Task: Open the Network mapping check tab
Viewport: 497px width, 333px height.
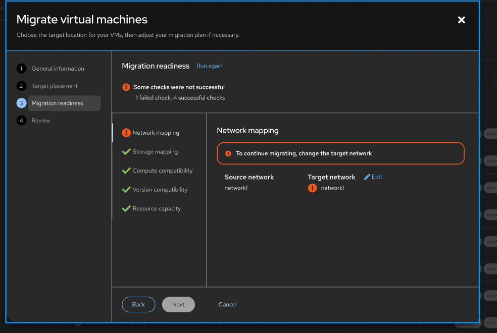Action: (156, 133)
